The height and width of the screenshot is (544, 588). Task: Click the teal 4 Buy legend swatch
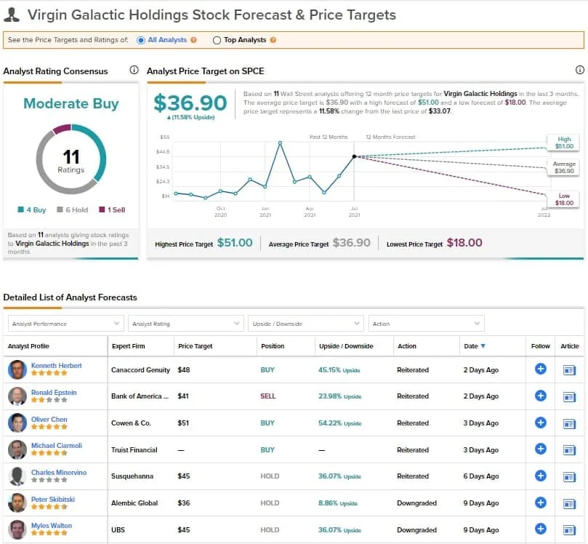(x=20, y=209)
